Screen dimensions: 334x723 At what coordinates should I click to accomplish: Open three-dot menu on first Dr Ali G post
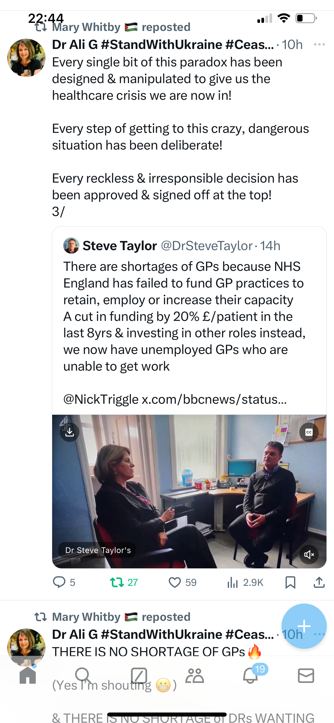319,44
